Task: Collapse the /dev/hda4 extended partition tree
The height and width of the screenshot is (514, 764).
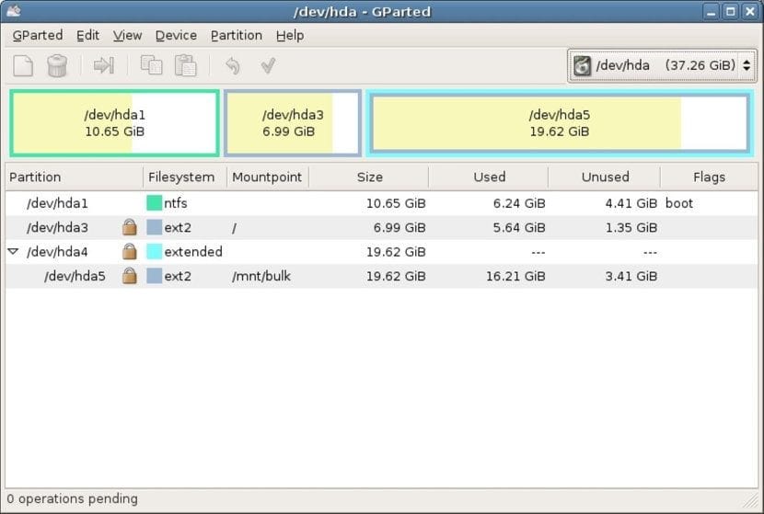Action: pyautogui.click(x=13, y=252)
